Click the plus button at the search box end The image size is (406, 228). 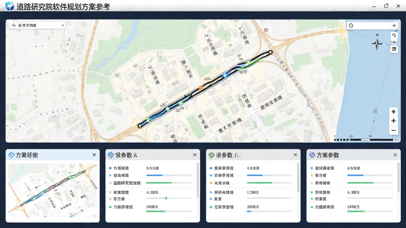click(x=394, y=26)
